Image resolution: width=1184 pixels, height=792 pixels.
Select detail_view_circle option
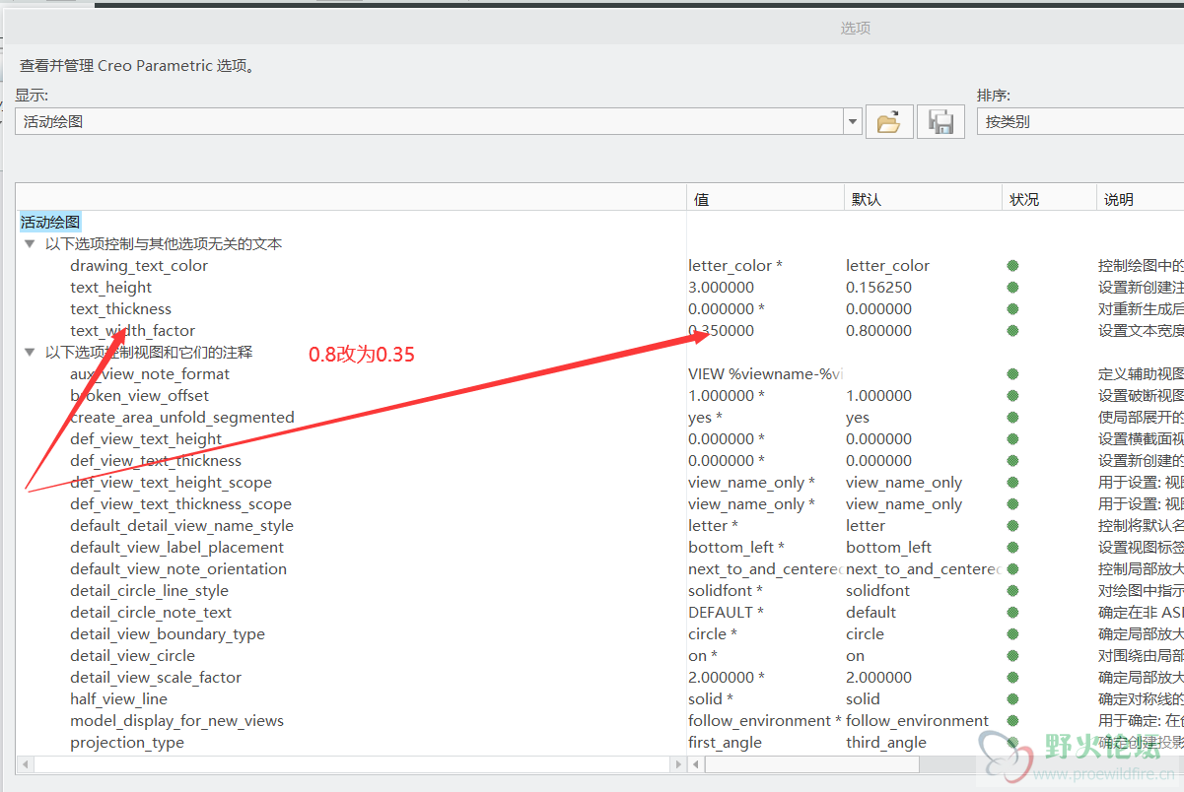[132, 656]
